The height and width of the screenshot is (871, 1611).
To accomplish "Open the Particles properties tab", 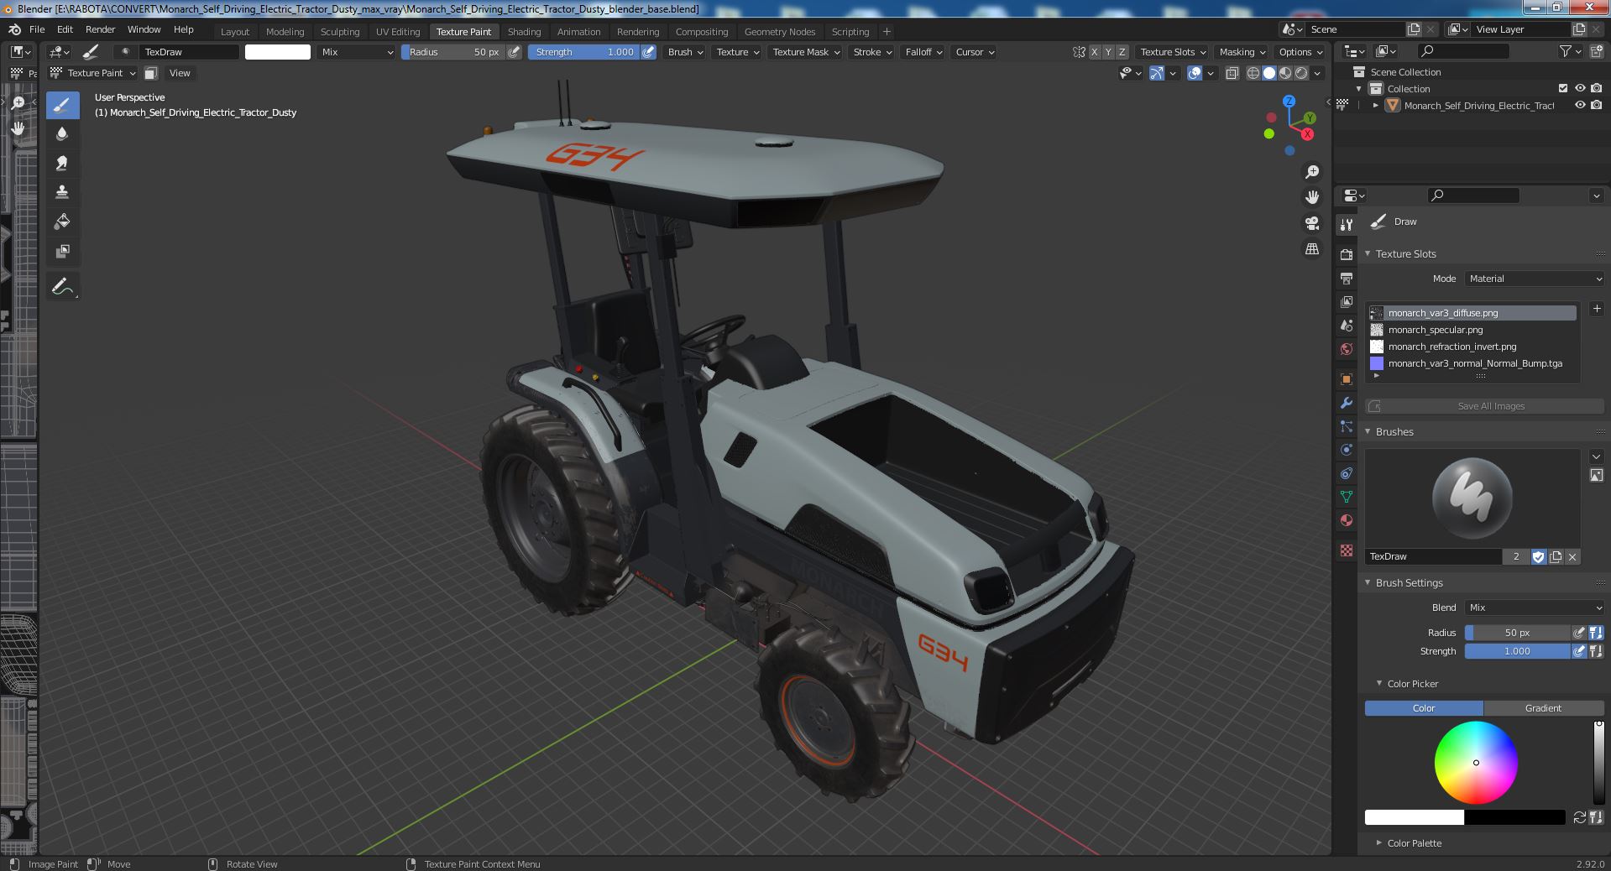I will tap(1347, 426).
